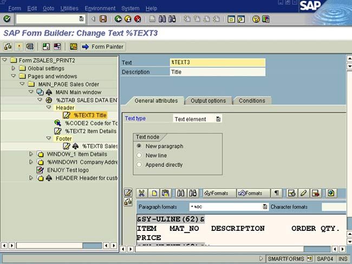
Task: Collapse the Header node in tree
Action: (49, 107)
